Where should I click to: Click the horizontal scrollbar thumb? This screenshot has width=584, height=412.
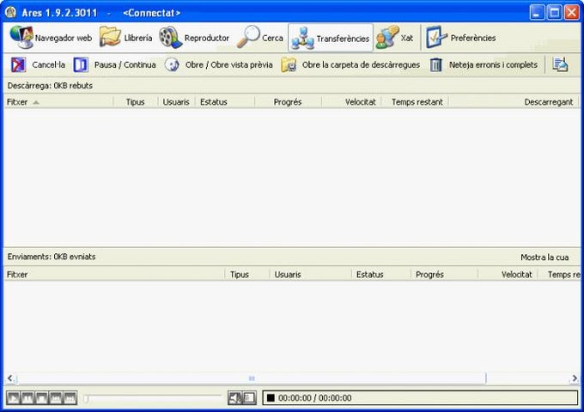252,379
